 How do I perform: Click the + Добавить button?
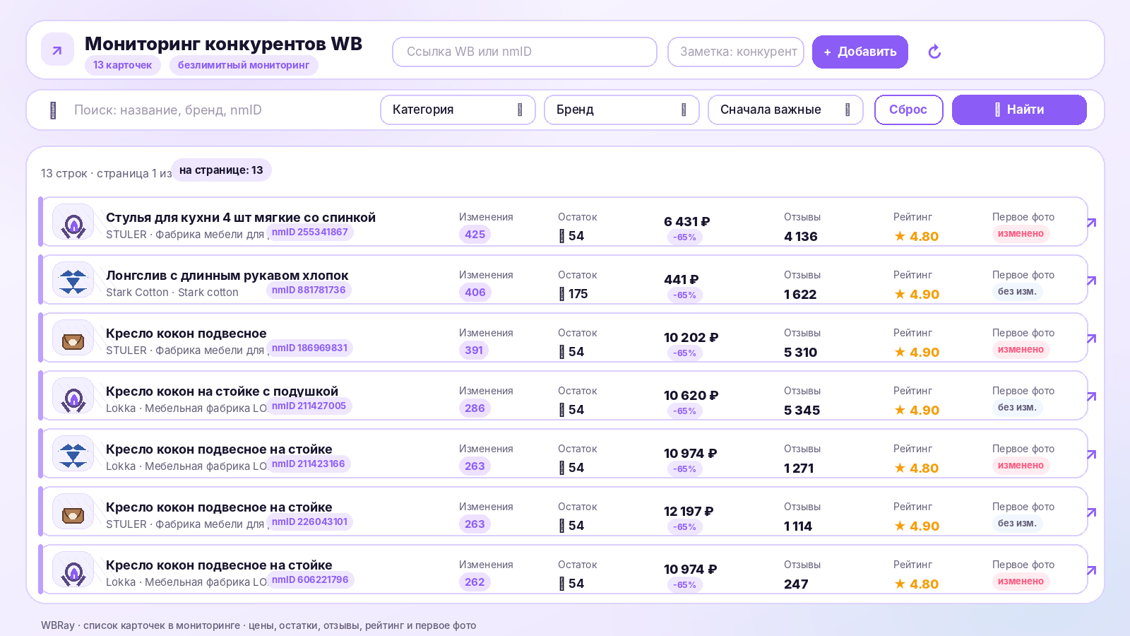(x=860, y=52)
